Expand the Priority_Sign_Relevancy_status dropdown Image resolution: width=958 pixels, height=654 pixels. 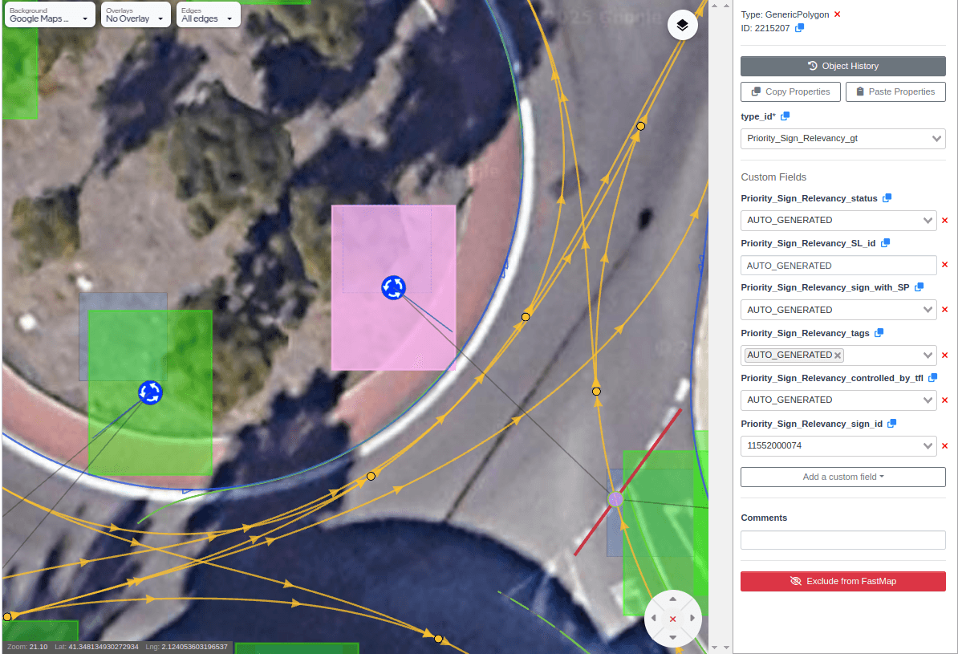click(x=838, y=221)
